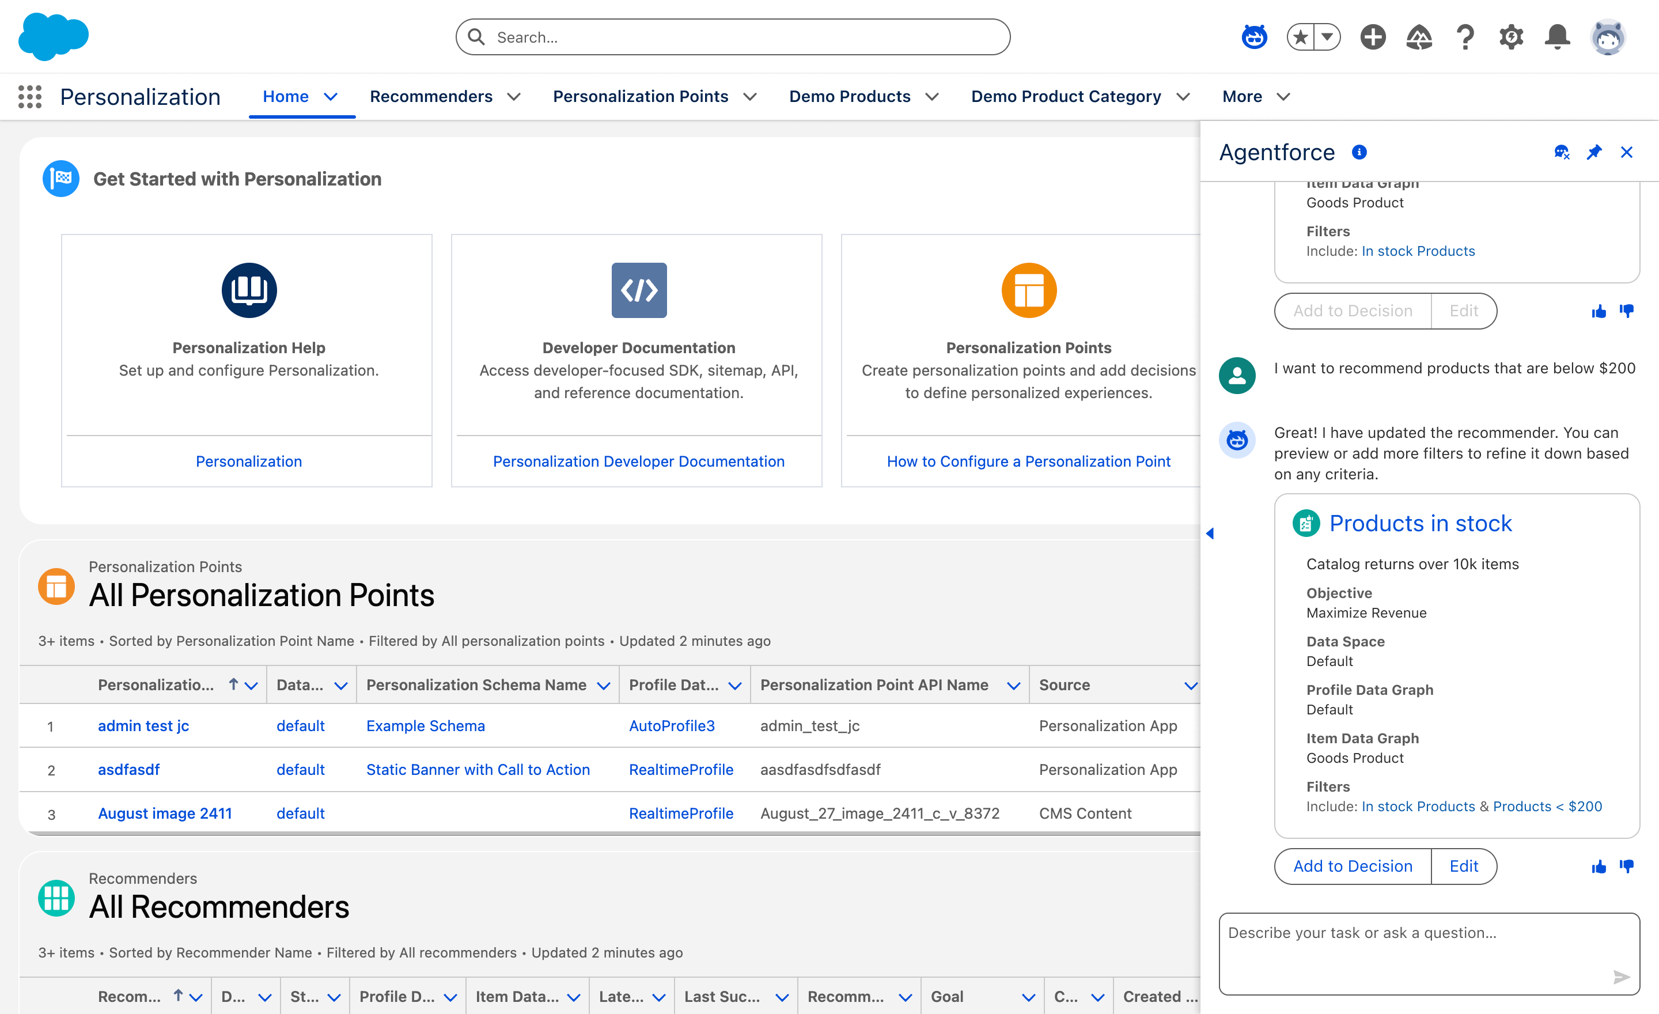The width and height of the screenshot is (1659, 1014).
Task: Open the Trailhead guidance icon
Action: point(1419,36)
